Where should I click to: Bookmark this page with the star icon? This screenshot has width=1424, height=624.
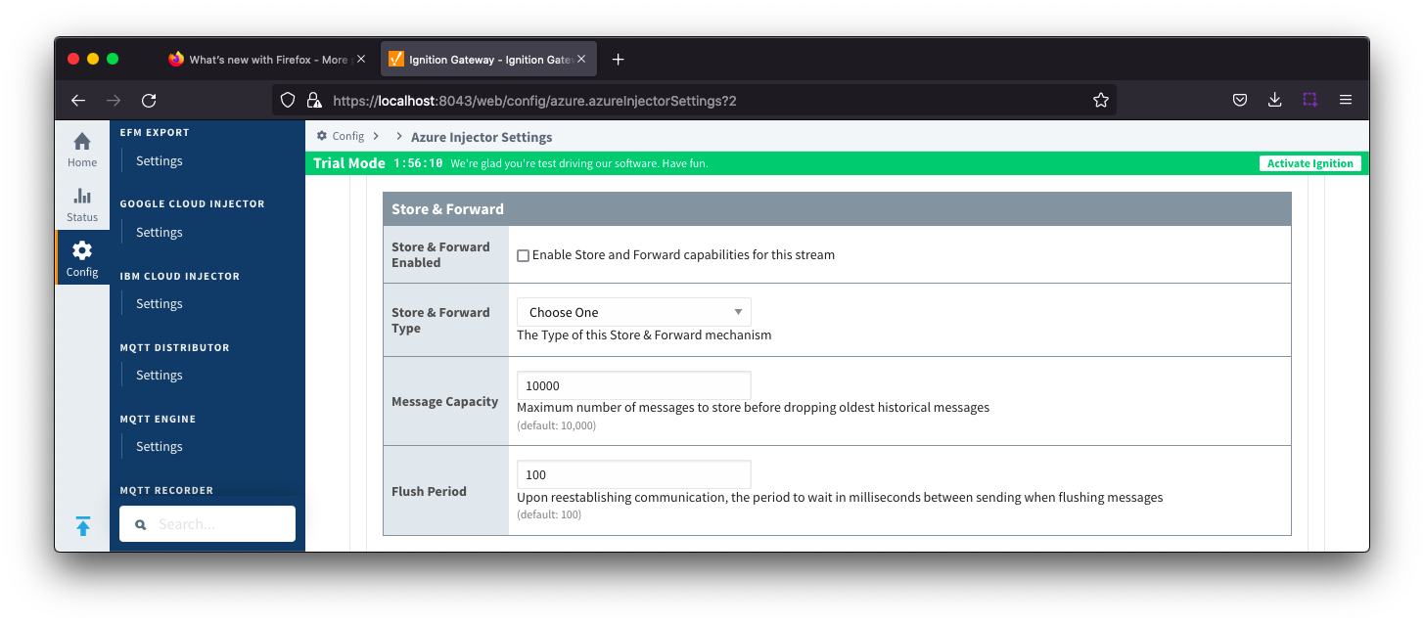1100,100
